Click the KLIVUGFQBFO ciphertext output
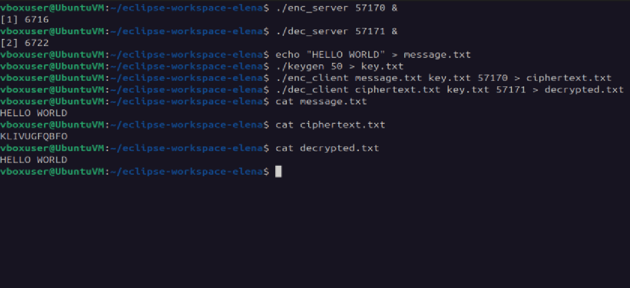The height and width of the screenshot is (288, 630). pyautogui.click(x=34, y=136)
